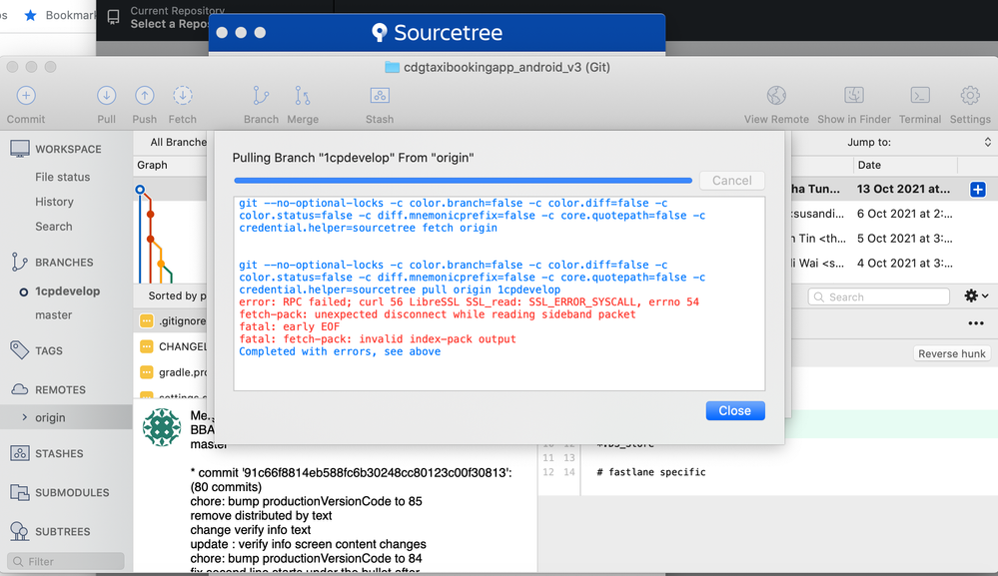The width and height of the screenshot is (998, 576).
Task: Open the Settings gear in toolbar
Action: tap(970, 96)
